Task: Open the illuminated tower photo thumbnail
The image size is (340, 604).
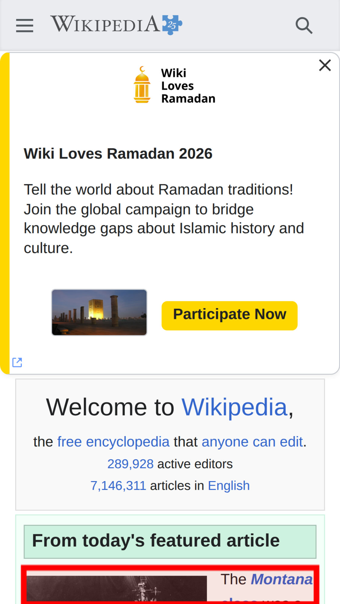Action: tap(99, 312)
